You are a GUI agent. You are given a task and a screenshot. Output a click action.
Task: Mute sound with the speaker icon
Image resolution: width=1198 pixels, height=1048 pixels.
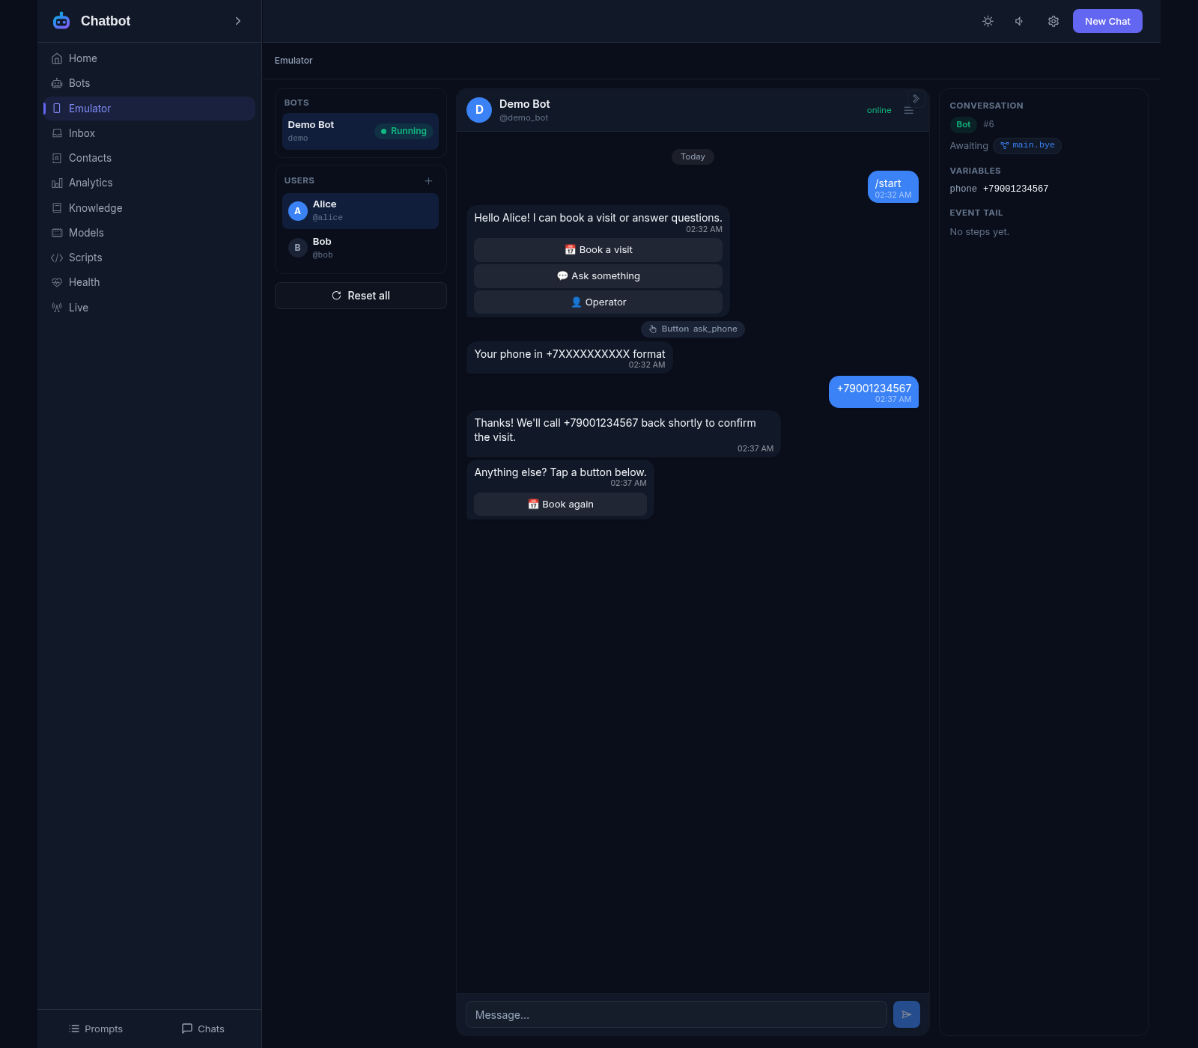click(1020, 21)
